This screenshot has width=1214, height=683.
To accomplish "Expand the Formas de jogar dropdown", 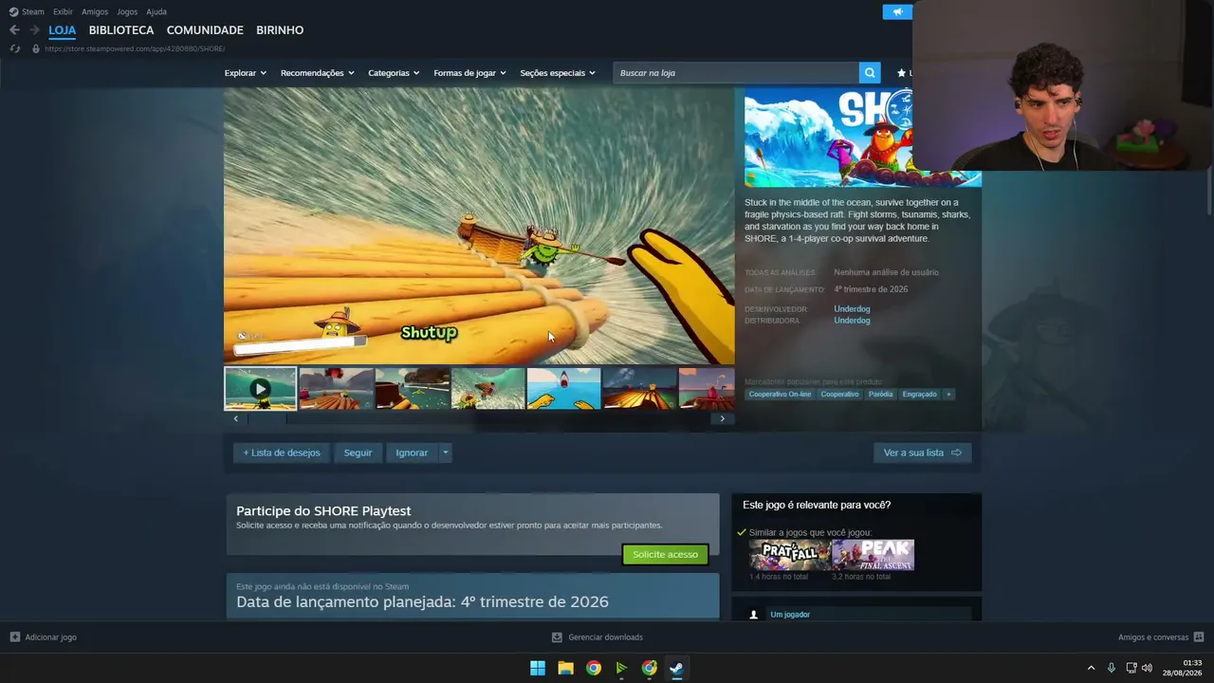I will 470,73.
